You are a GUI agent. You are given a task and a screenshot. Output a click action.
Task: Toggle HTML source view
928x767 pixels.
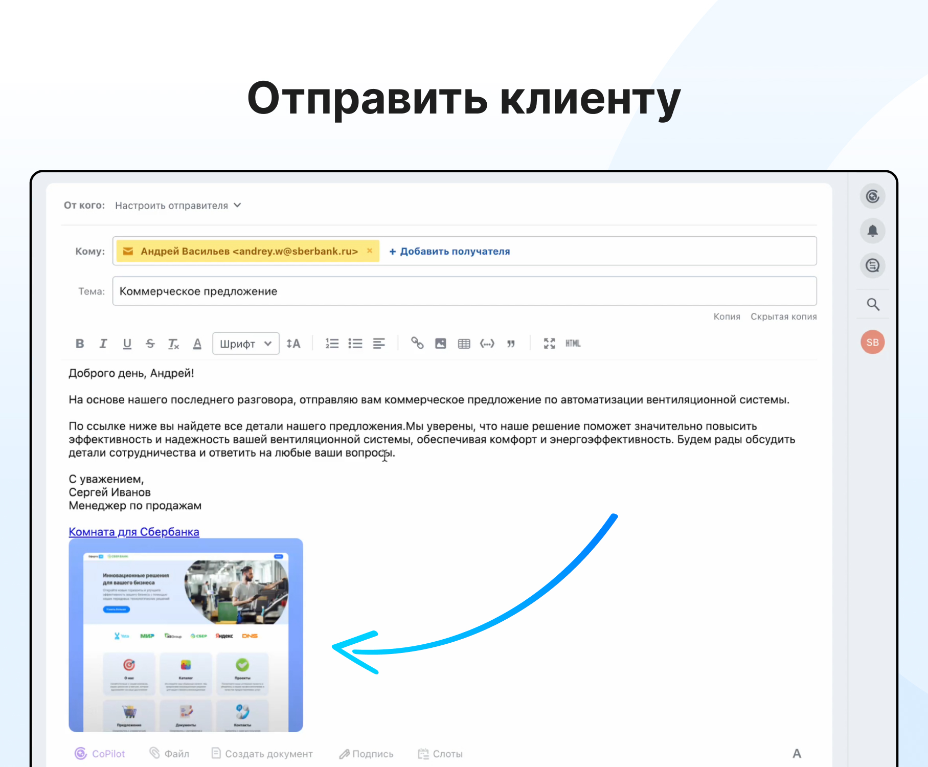(573, 344)
